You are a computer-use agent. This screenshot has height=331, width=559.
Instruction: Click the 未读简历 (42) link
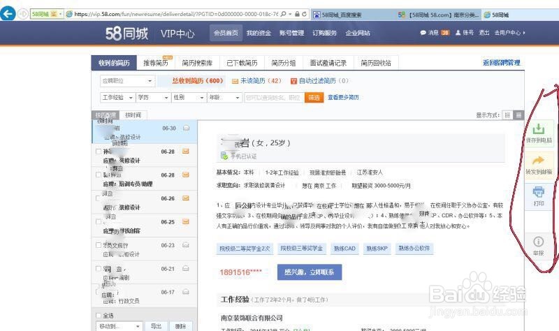coord(261,81)
